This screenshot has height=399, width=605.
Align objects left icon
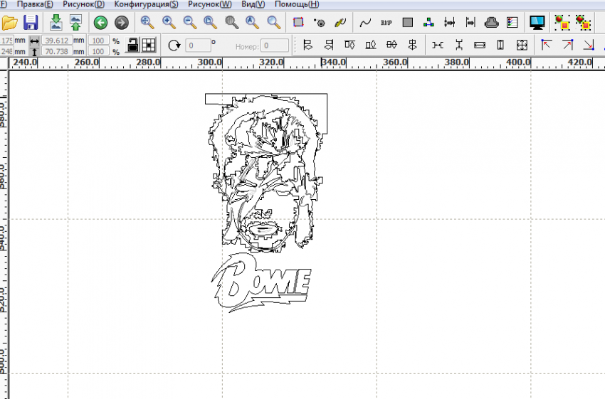[x=307, y=45]
